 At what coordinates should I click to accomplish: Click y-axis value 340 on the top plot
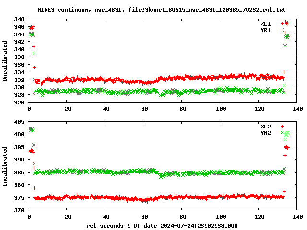(x=19, y=49)
